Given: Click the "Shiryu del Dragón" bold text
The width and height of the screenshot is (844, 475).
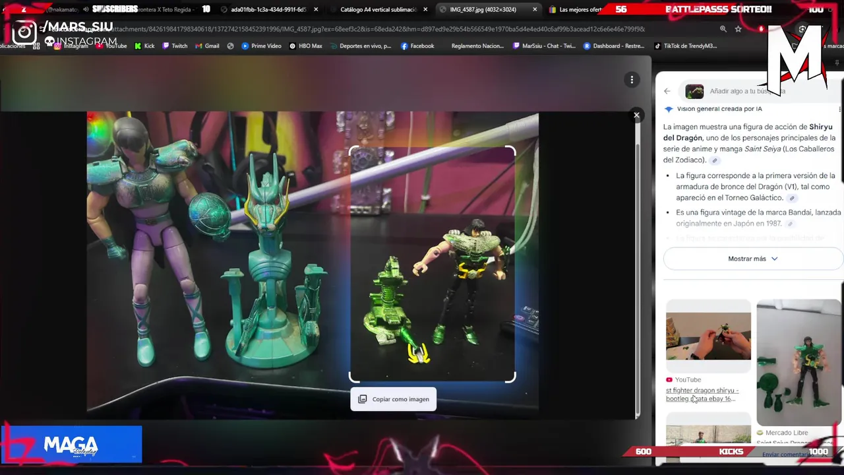Looking at the screenshot, I should pyautogui.click(x=748, y=132).
